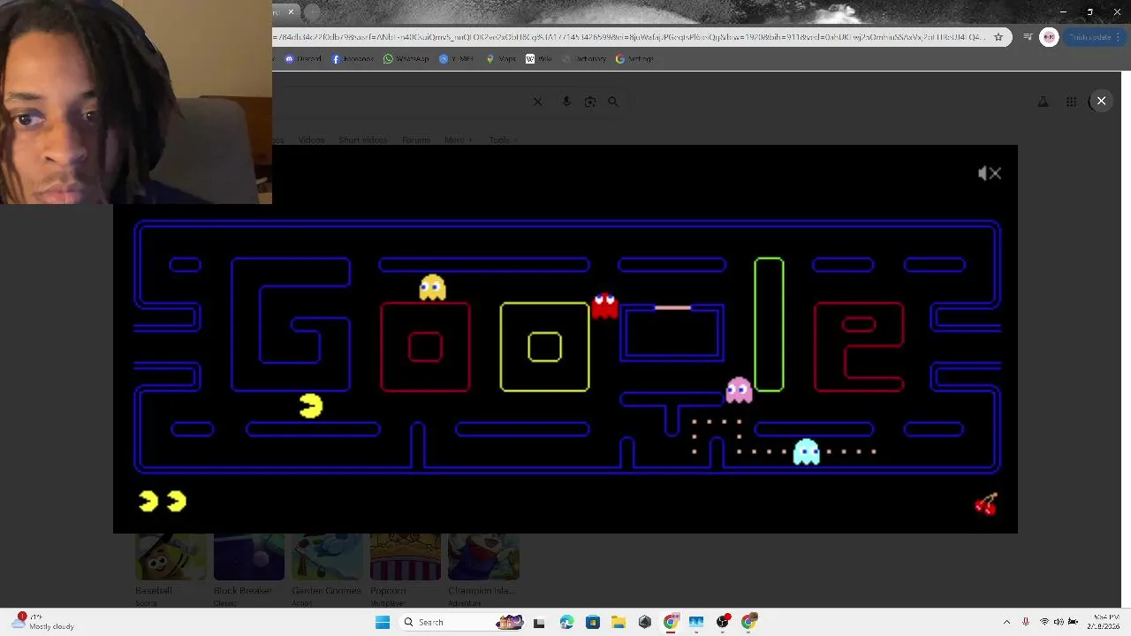Open Google Lens image search icon
Image resolution: width=1131 pixels, height=636 pixels.
[590, 102]
